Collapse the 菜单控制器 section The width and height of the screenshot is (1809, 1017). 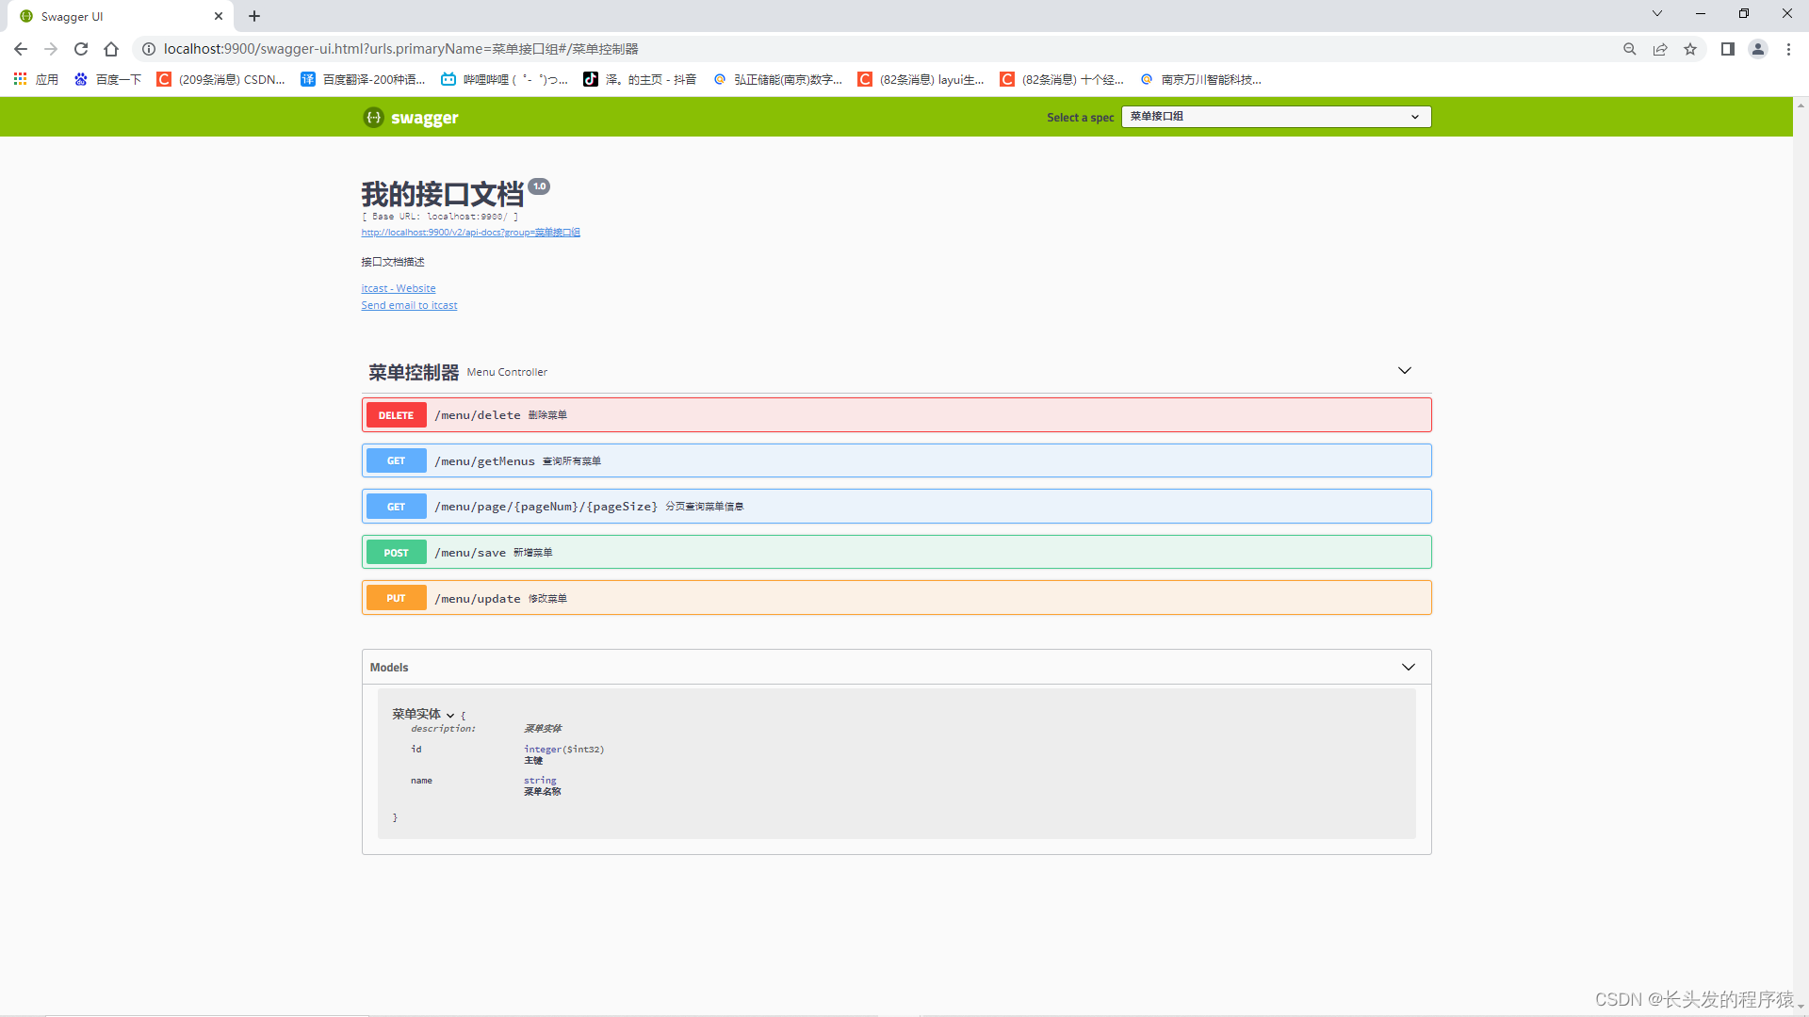(x=1405, y=370)
